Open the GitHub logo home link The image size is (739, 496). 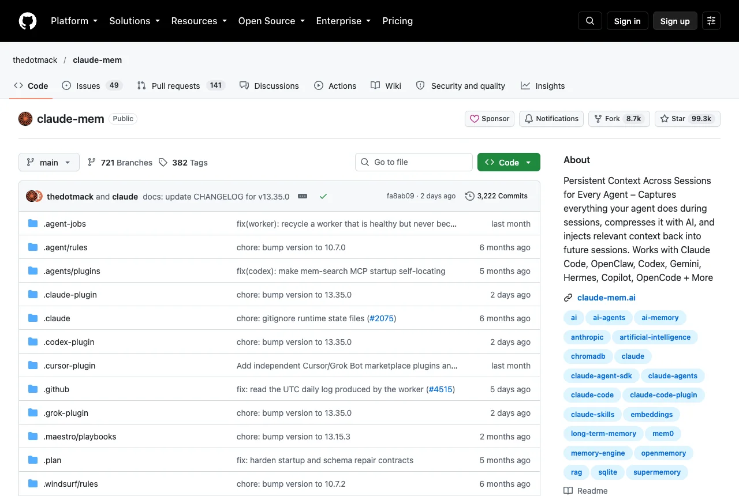[28, 21]
